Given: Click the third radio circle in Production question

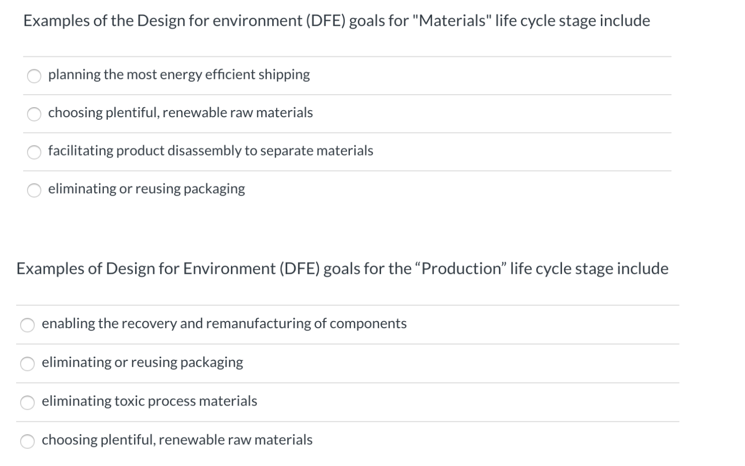Looking at the screenshot, I should click(x=28, y=402).
